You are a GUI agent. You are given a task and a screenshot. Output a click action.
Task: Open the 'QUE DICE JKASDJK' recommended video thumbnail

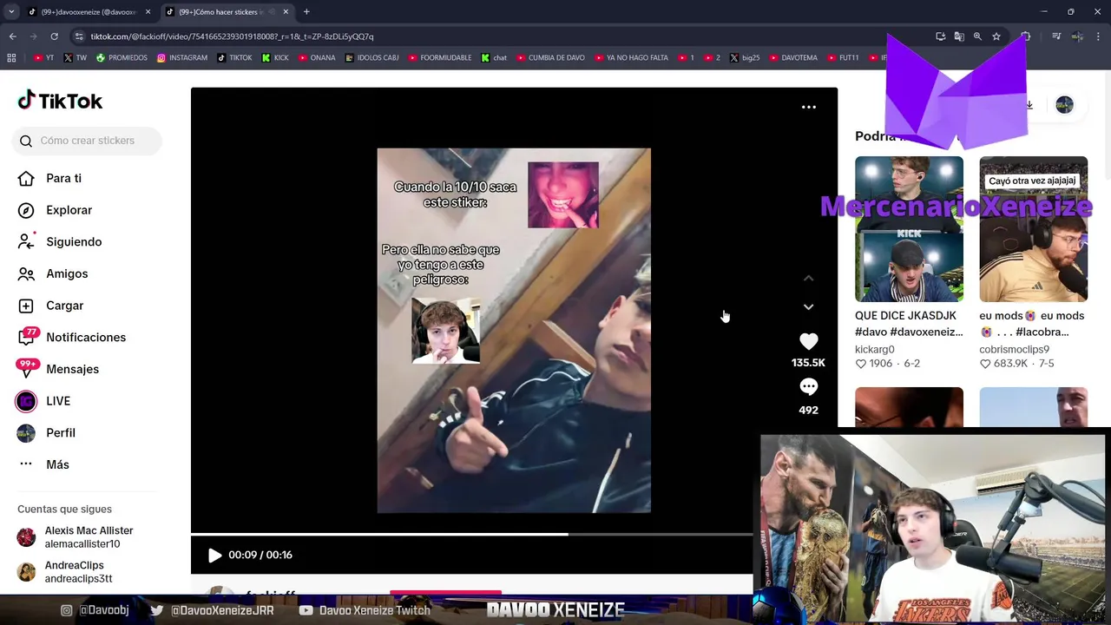909,229
